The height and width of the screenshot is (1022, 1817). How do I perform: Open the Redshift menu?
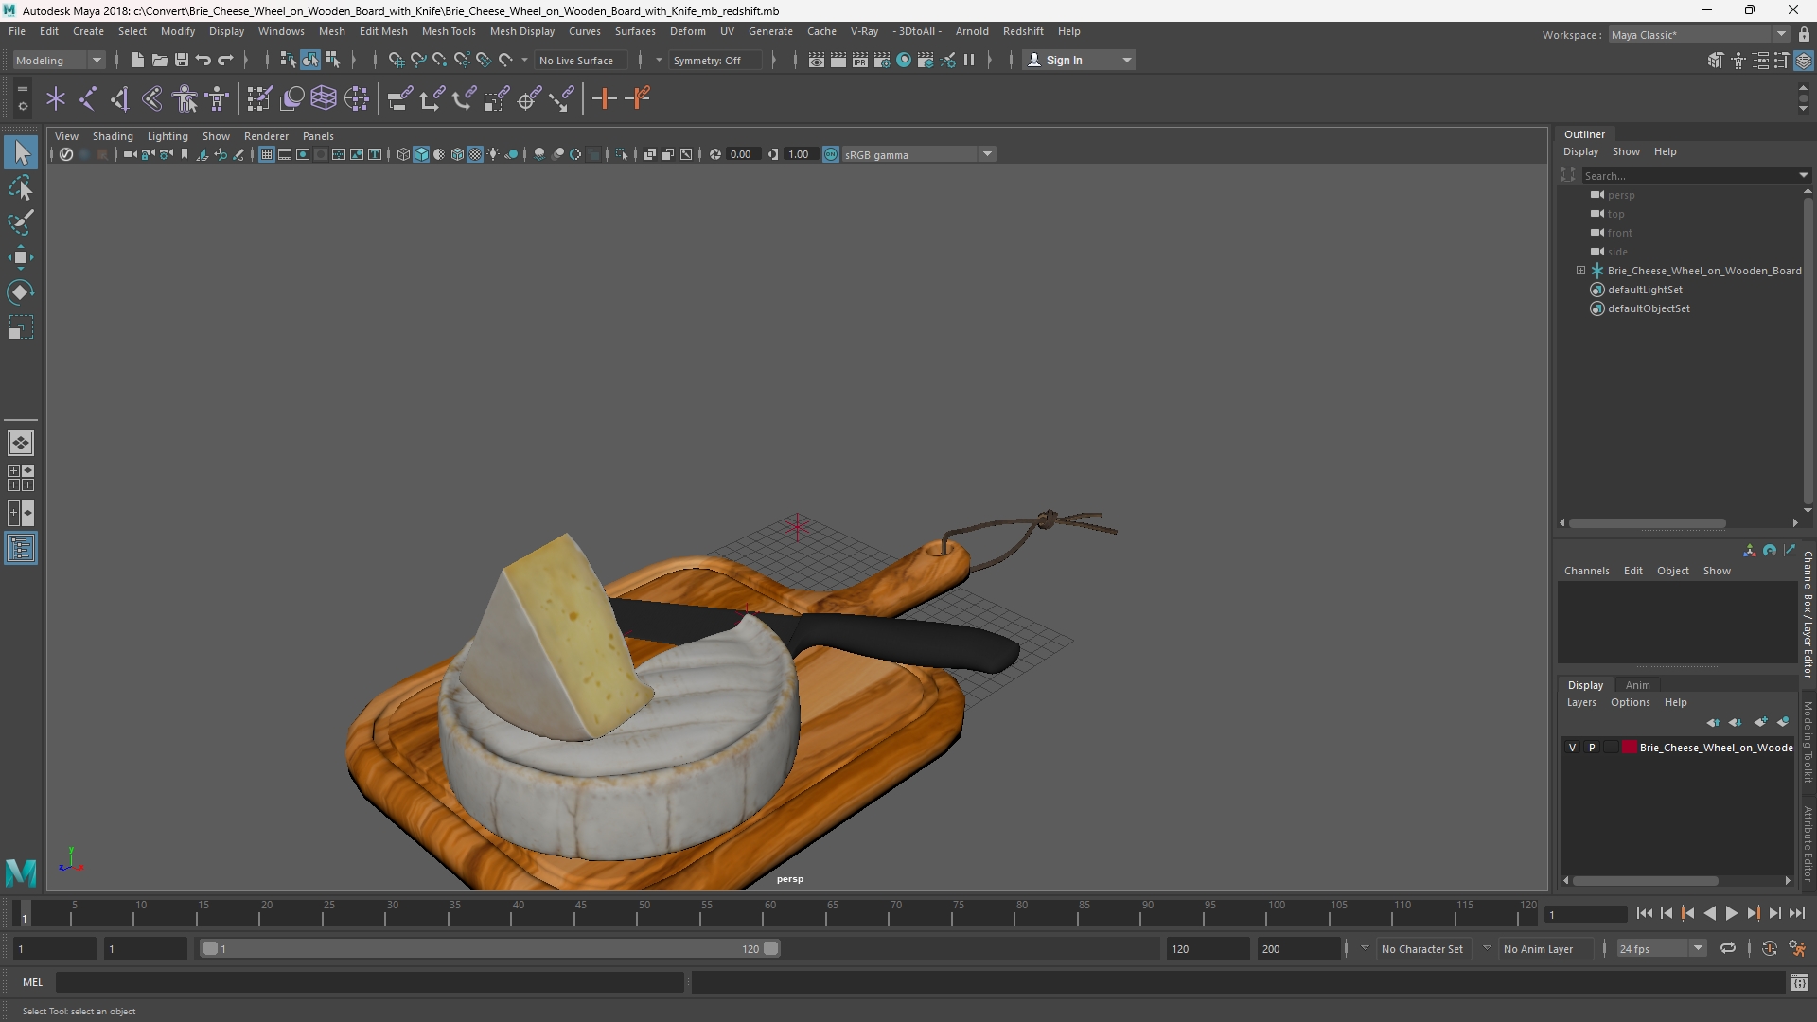pyautogui.click(x=1023, y=31)
